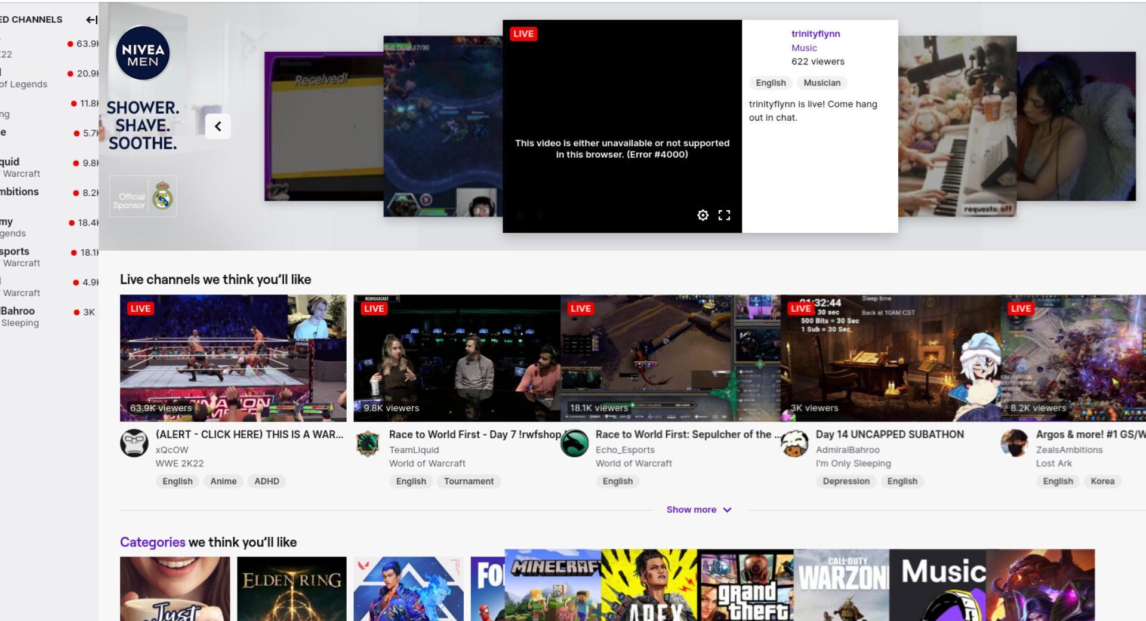Select the ADHD tag
Image resolution: width=1146 pixels, height=621 pixels.
click(x=267, y=481)
